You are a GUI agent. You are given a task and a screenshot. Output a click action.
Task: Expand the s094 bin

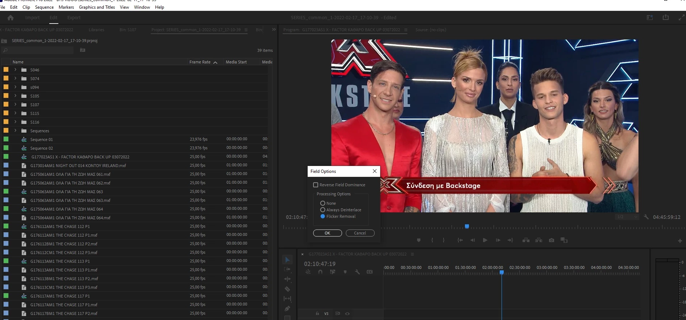[x=15, y=87]
